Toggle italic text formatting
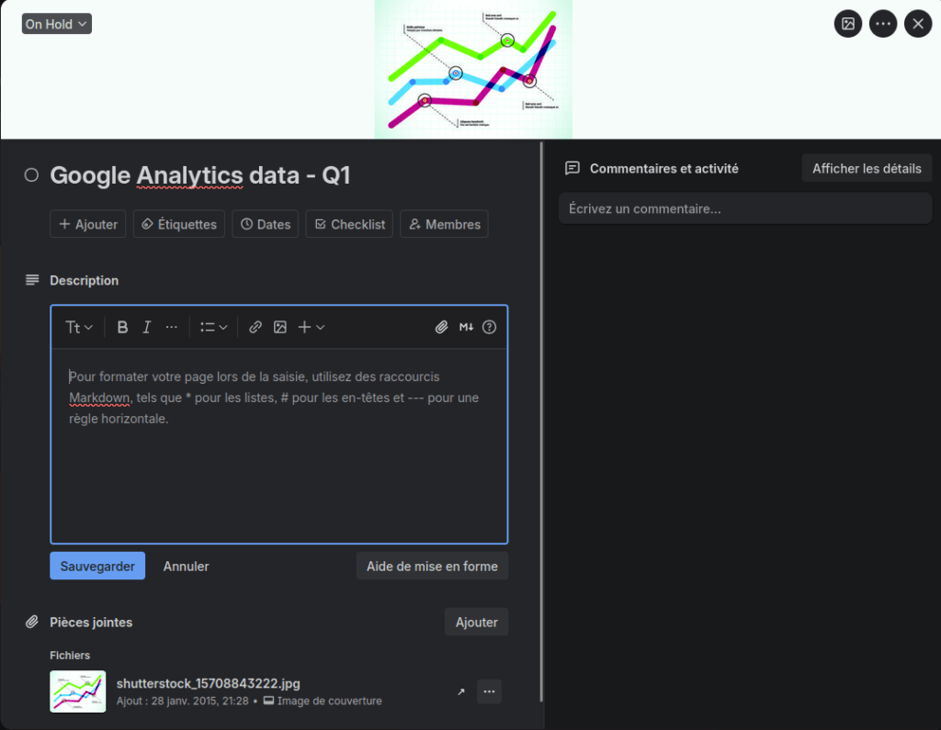 (x=146, y=327)
